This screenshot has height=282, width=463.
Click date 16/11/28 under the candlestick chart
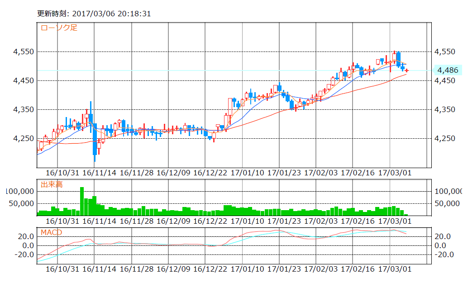pos(137,173)
